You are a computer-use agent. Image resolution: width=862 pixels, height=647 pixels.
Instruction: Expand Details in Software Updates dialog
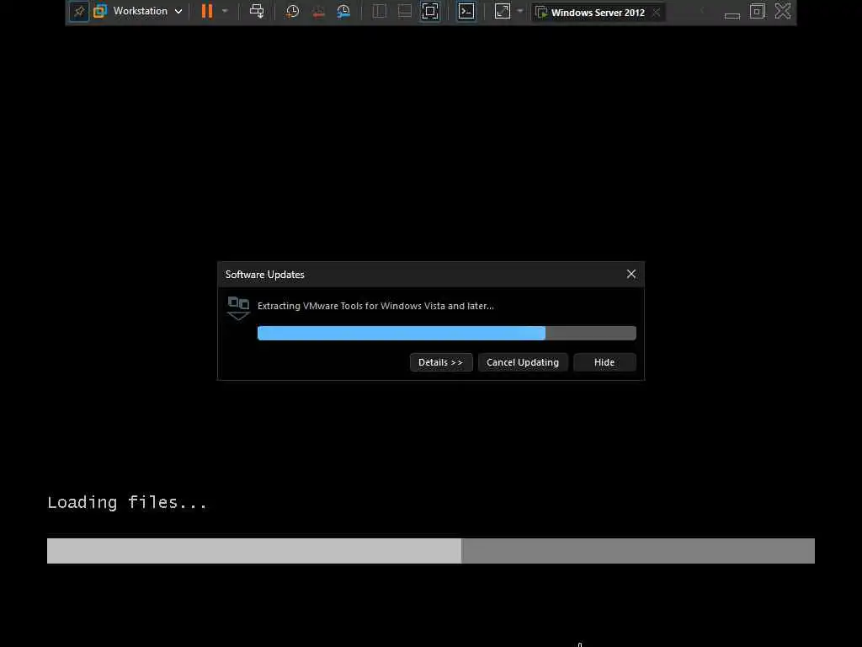441,362
